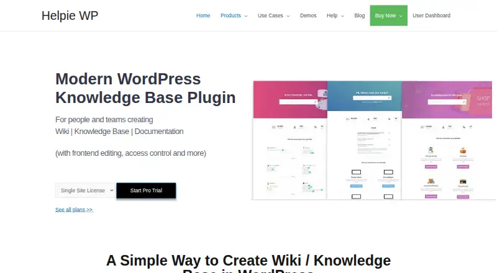
Task: Open the Help menu
Action: (x=332, y=16)
